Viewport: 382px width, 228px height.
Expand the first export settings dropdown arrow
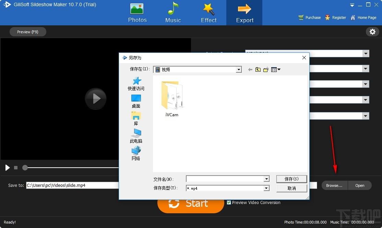pos(366,53)
